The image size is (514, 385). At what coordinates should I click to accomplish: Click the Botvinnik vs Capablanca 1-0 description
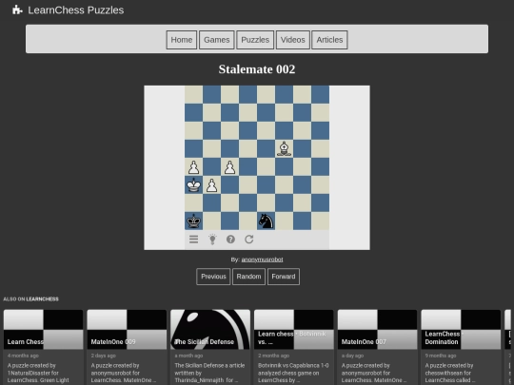click(x=293, y=373)
